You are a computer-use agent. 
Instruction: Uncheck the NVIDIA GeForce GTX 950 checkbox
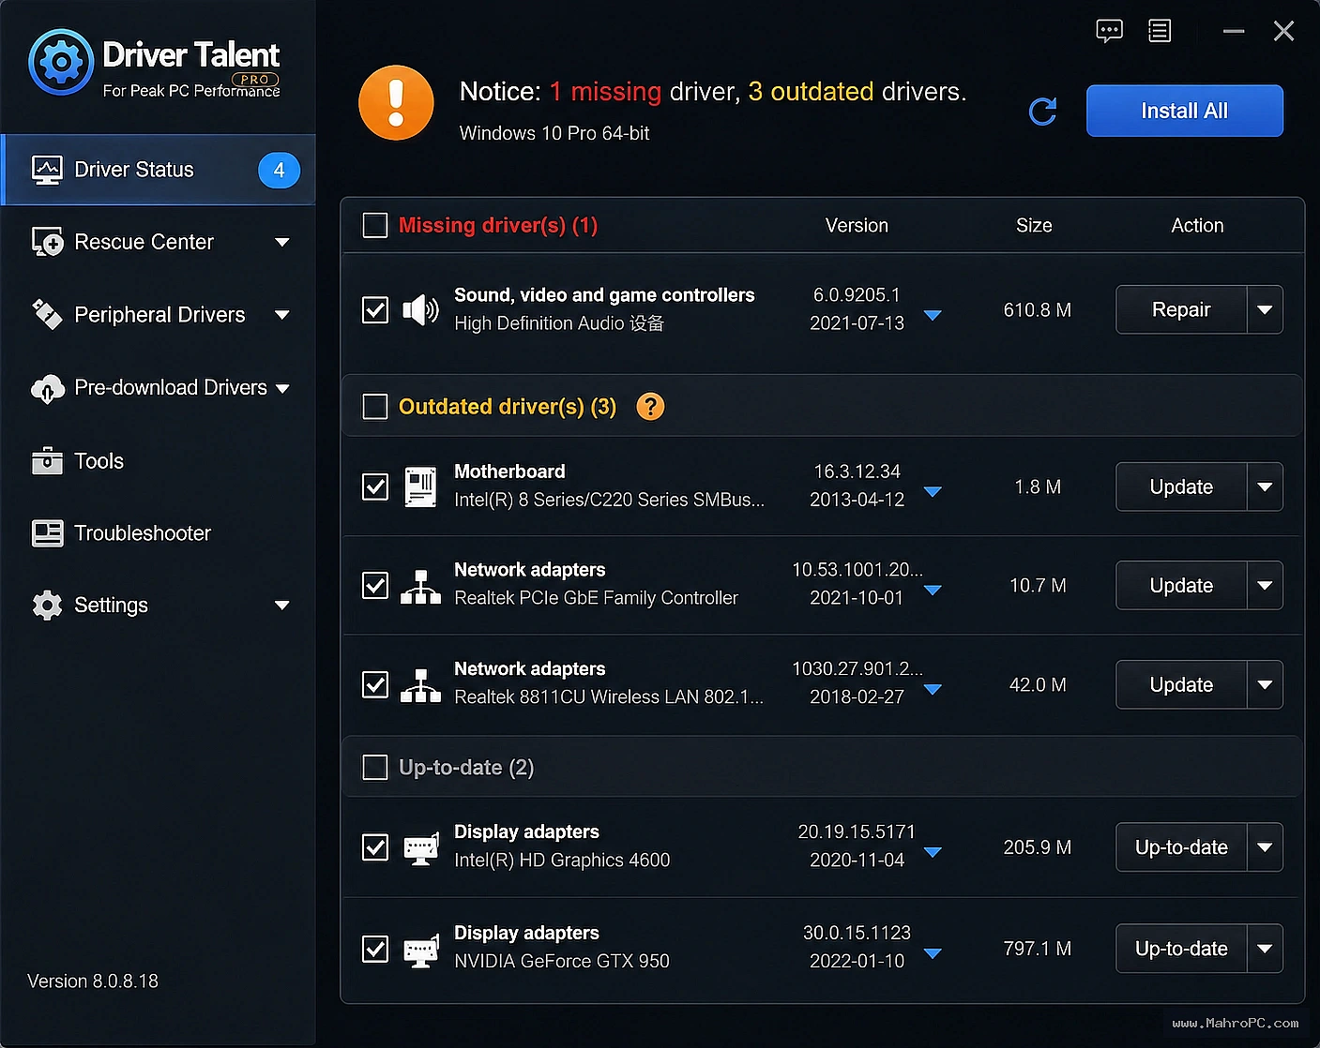click(375, 949)
